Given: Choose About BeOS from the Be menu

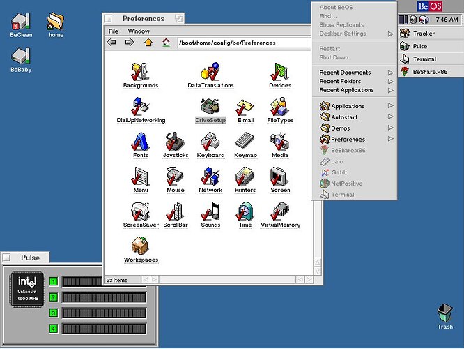Looking at the screenshot, I should [x=354, y=8].
